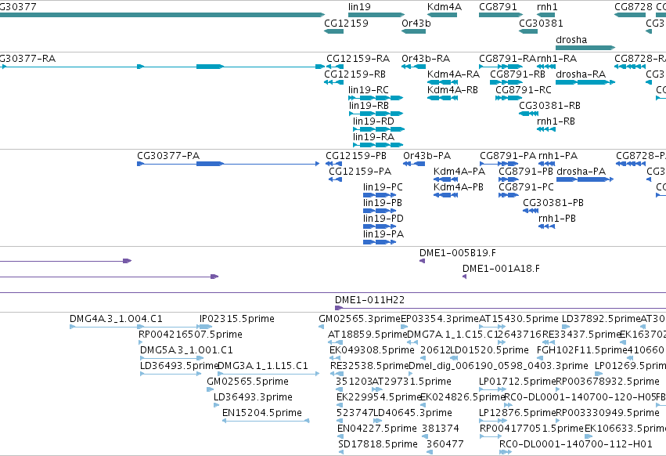
Task: Select the Or43b-RA transcript
Action: pos(414,67)
